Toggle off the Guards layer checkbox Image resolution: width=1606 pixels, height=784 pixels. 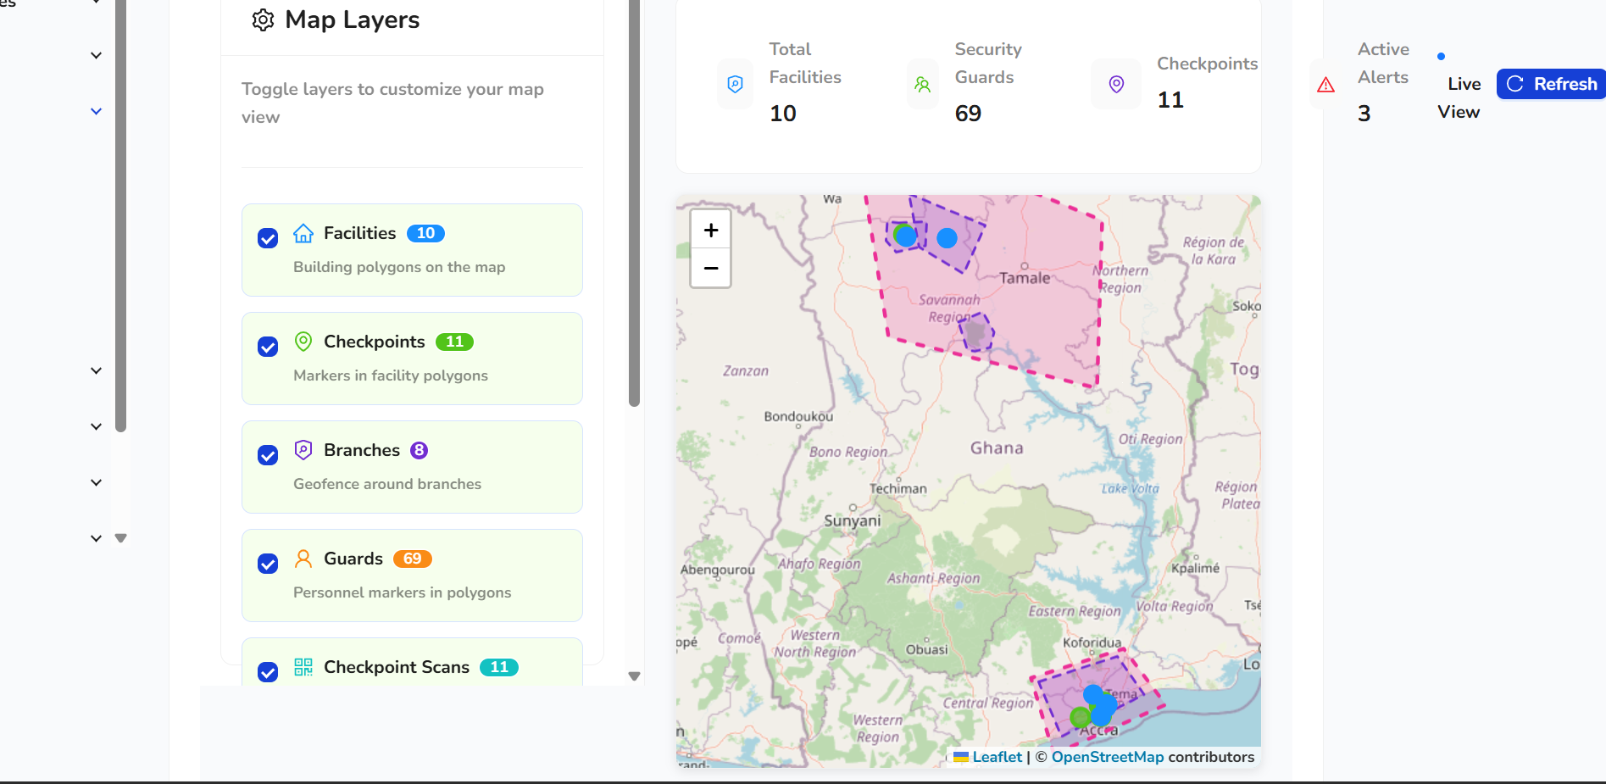(268, 564)
